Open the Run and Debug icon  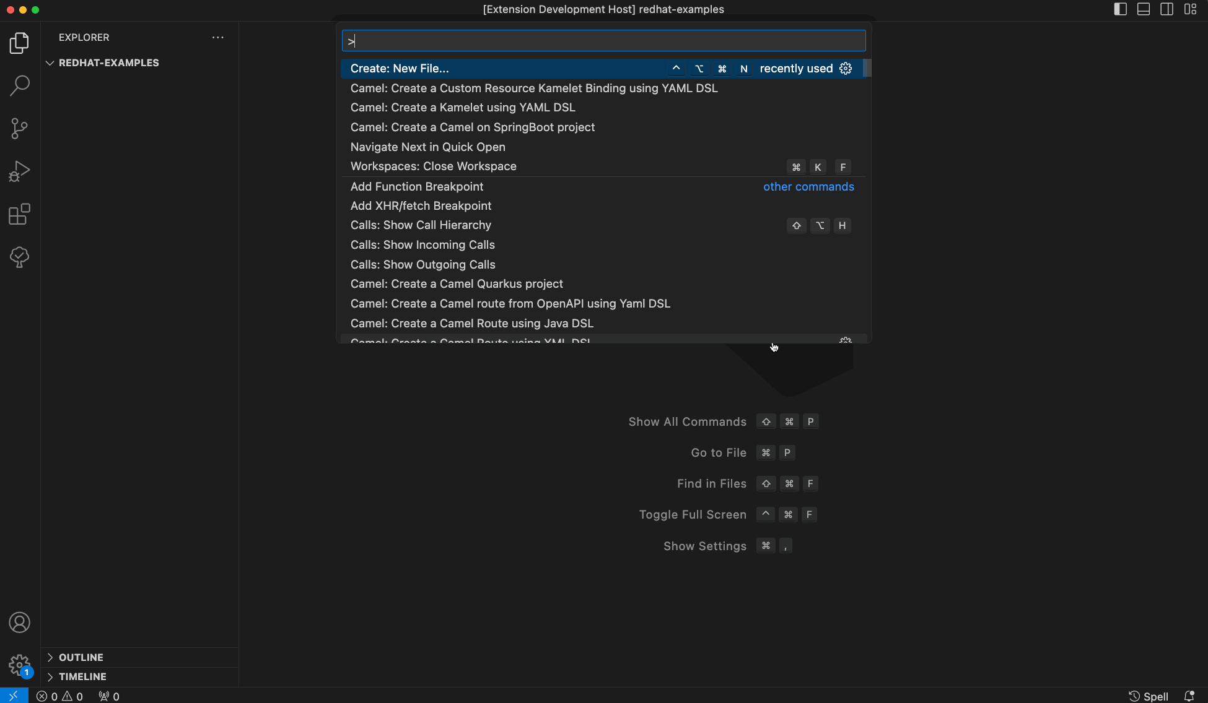point(20,171)
